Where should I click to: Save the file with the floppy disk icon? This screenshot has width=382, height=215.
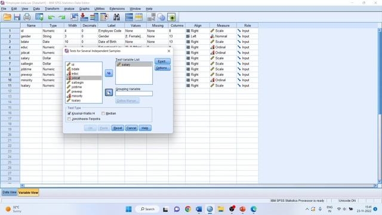click(17, 17)
